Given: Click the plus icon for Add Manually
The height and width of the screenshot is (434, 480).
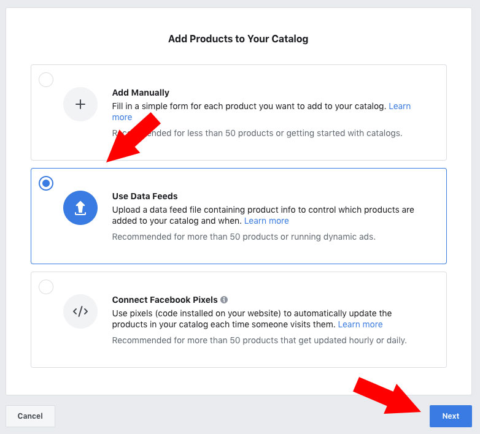Looking at the screenshot, I should coord(80,104).
